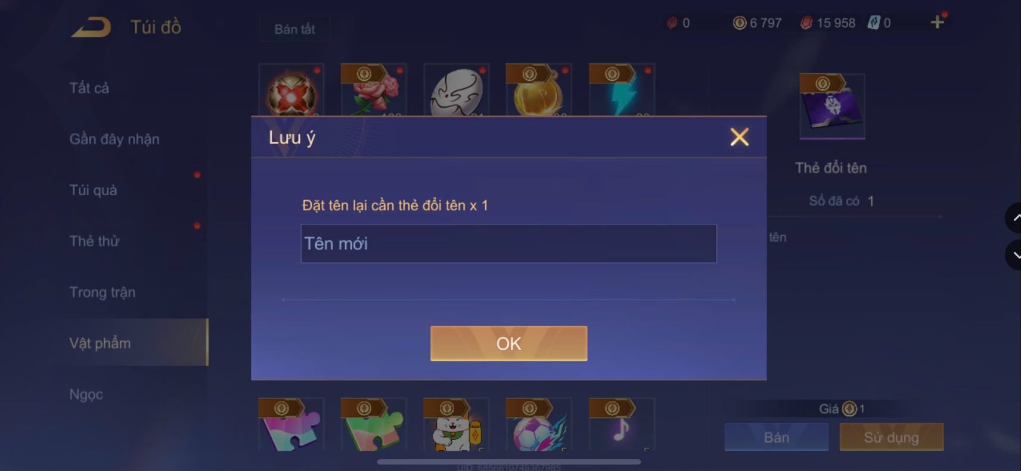
Task: Select the red rose item icon
Action: pos(374,90)
